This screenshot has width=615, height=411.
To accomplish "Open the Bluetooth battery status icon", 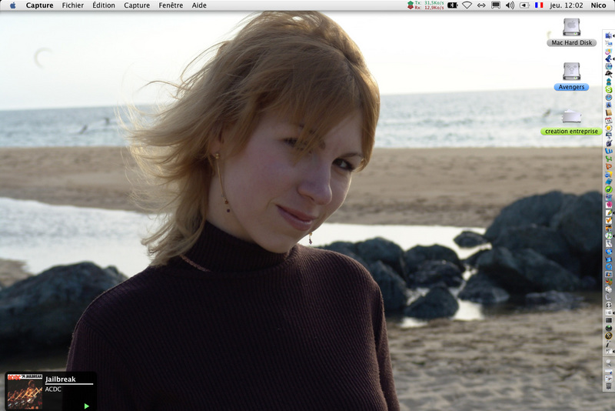I will pos(453,5).
